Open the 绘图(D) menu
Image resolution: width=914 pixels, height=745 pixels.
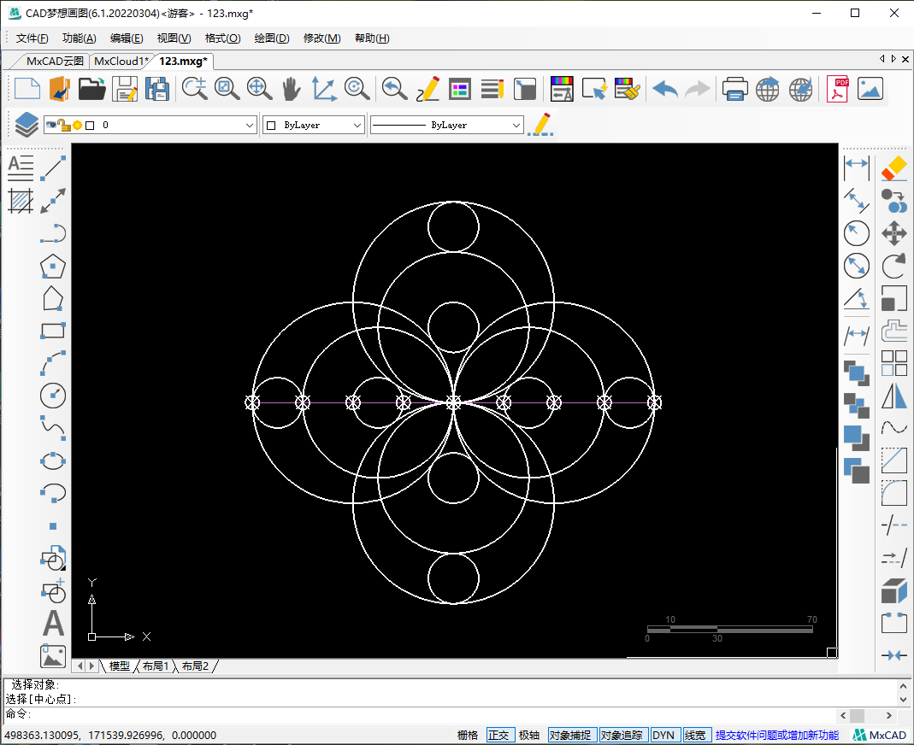click(x=272, y=38)
